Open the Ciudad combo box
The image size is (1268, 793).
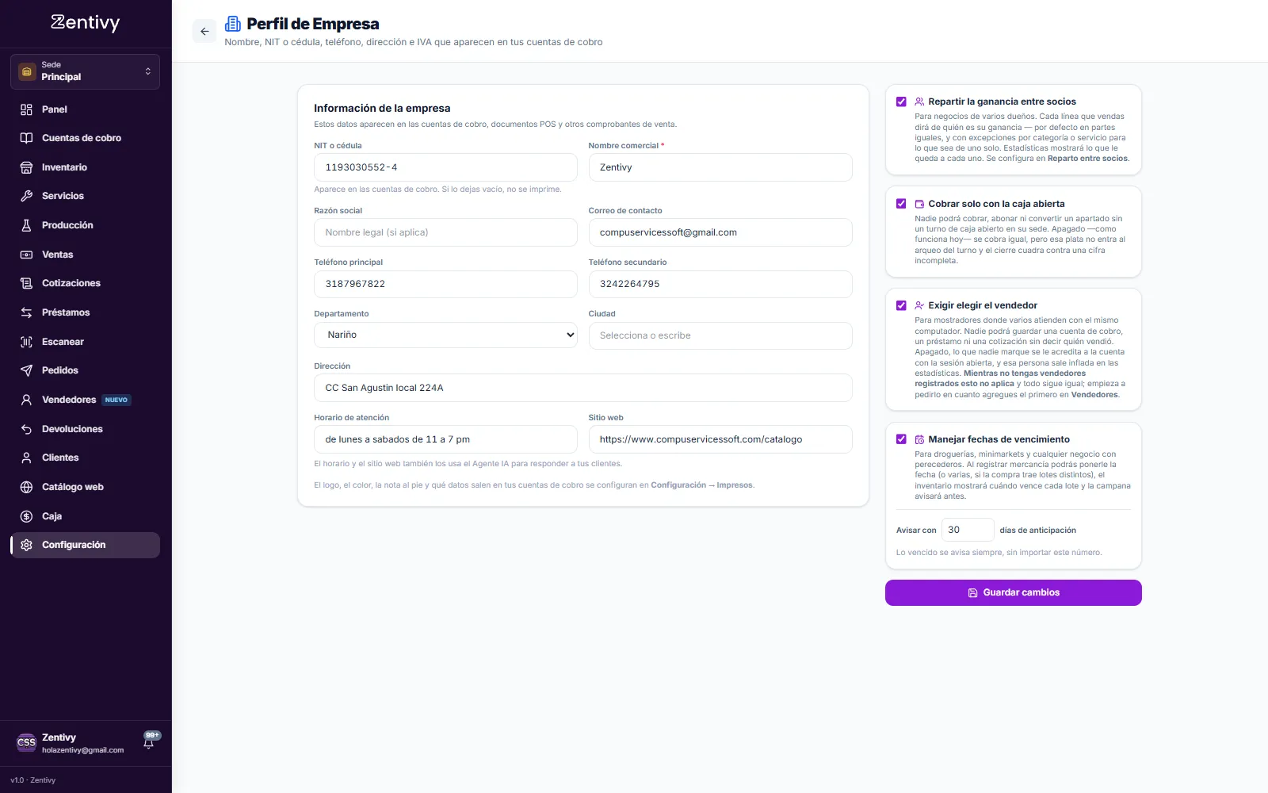coord(720,335)
